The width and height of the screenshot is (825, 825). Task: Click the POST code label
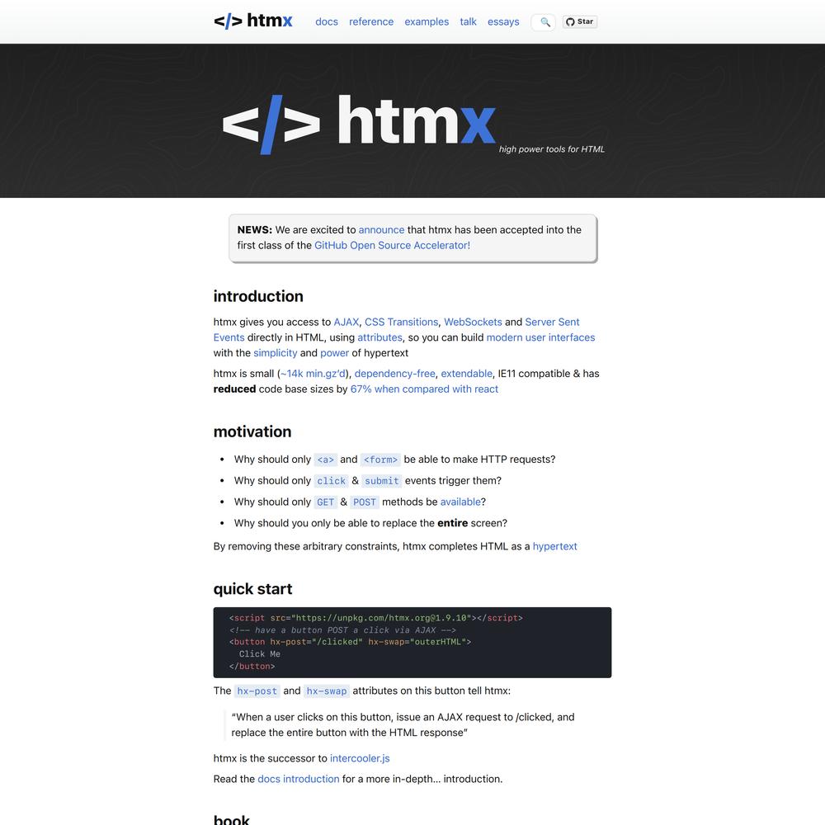click(x=364, y=502)
